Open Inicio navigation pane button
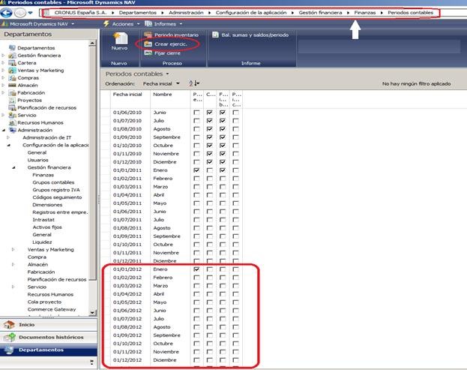The image size is (467, 370). click(x=49, y=325)
